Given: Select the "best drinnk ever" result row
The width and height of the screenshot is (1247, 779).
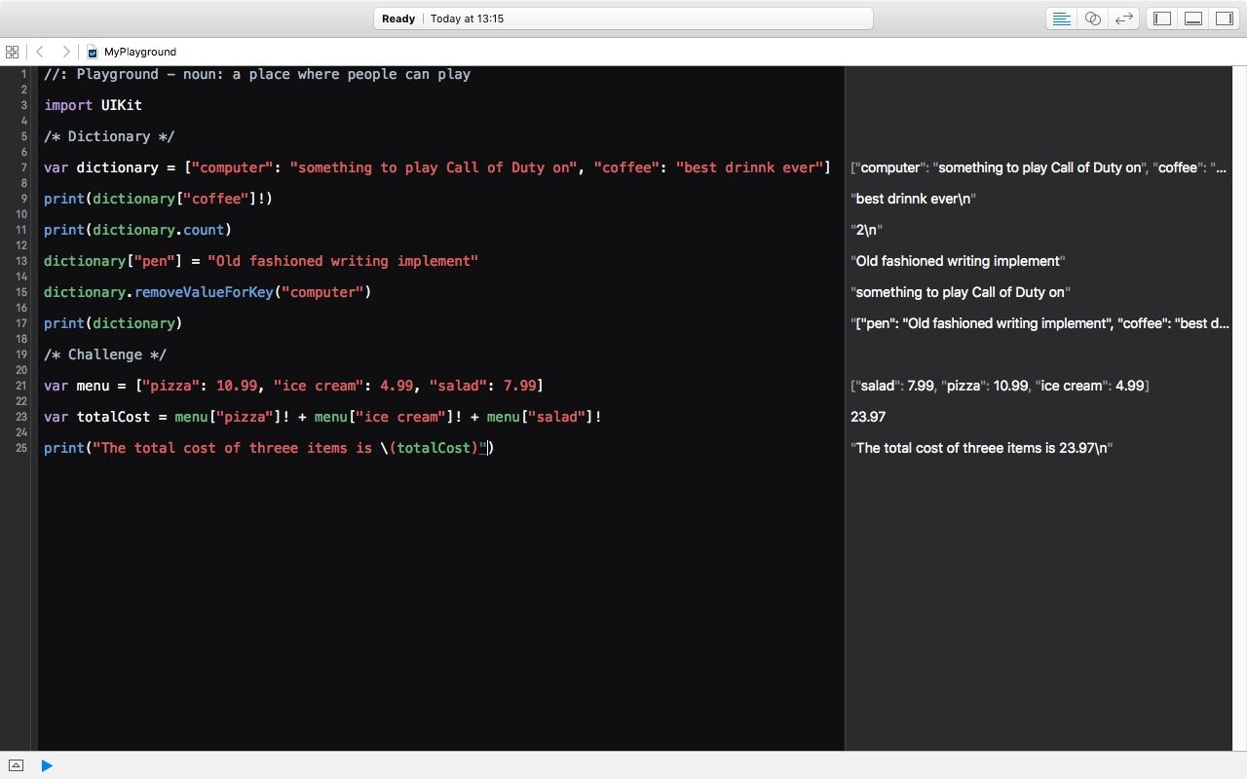Looking at the screenshot, I should point(913,199).
